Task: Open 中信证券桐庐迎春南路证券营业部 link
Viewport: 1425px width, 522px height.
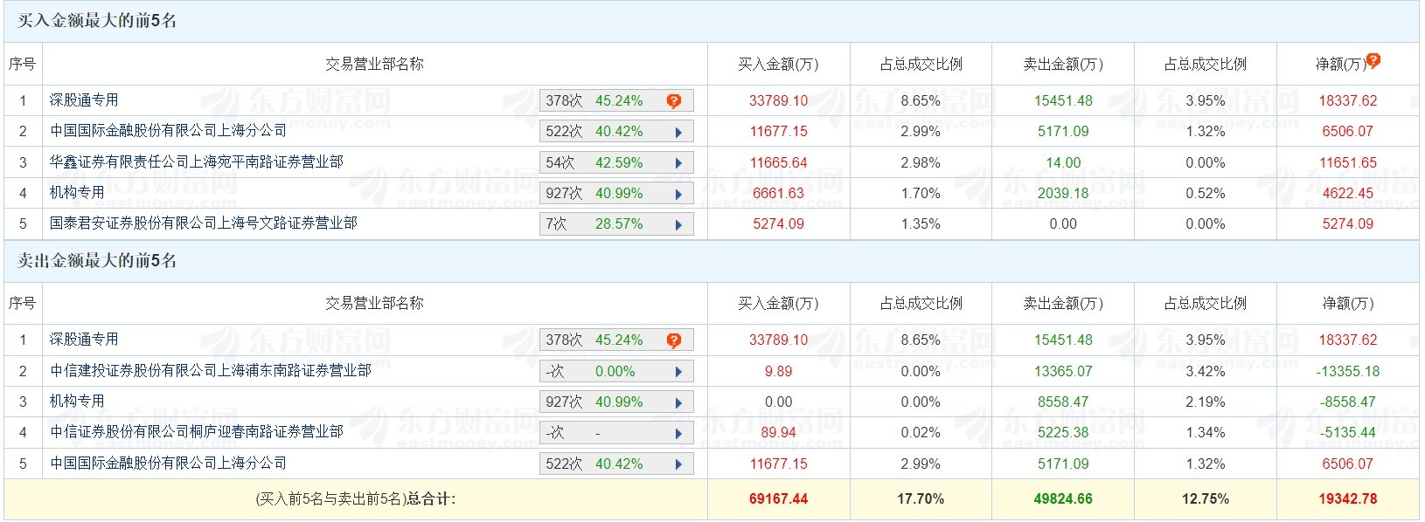Action: point(197,432)
